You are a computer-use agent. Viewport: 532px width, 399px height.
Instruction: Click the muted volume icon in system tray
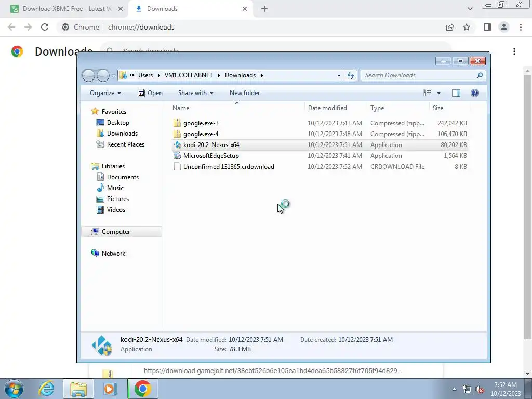480,389
